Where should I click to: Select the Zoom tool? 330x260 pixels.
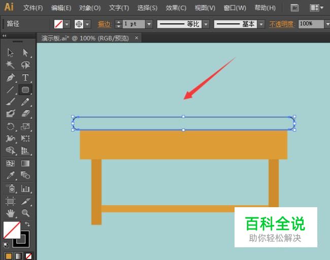[25, 213]
